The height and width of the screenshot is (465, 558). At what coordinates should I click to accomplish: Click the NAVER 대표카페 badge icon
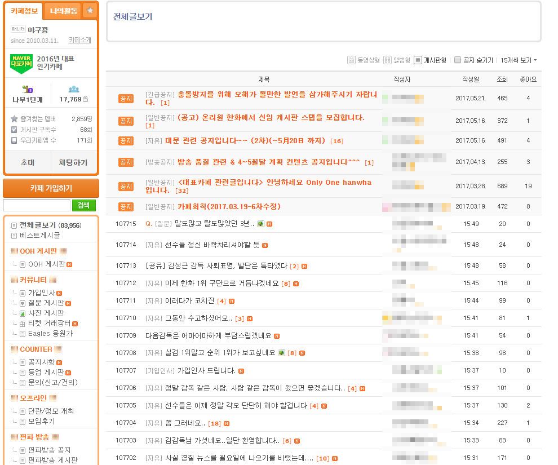coord(21,64)
